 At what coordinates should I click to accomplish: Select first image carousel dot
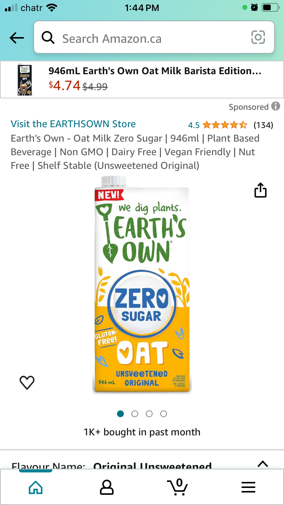pos(120,414)
